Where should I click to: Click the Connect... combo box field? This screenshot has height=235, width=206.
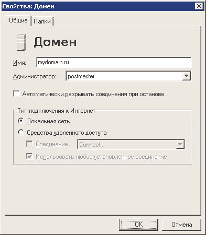pyautogui.click(x=131, y=144)
